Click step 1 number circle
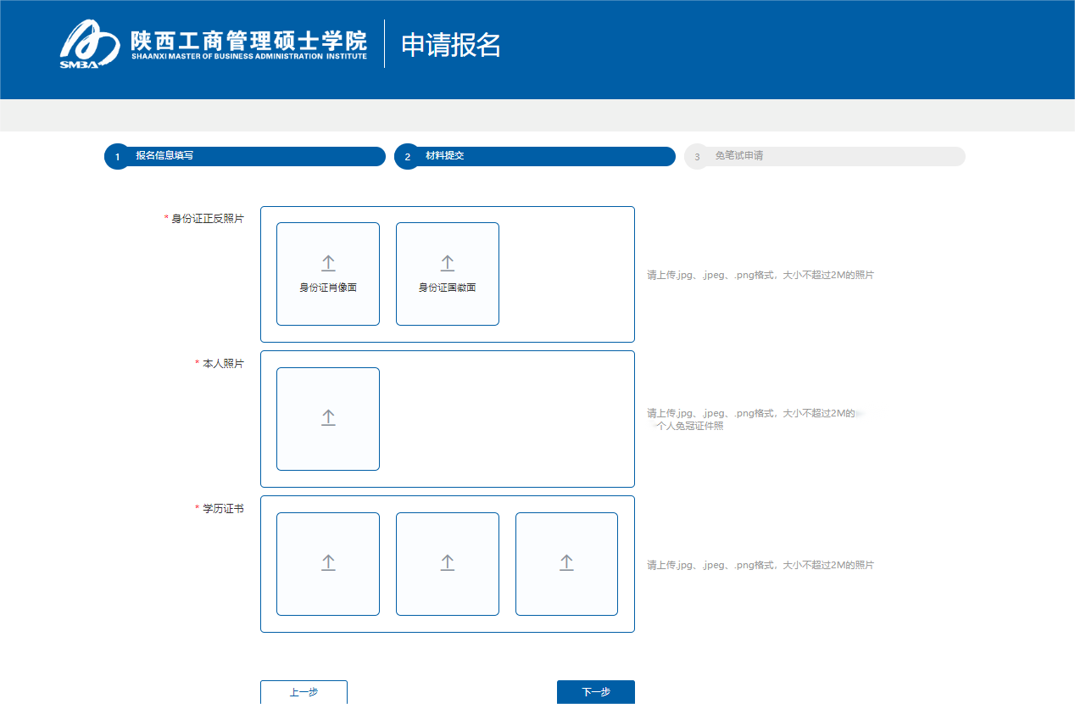The image size is (1075, 704). coord(117,157)
